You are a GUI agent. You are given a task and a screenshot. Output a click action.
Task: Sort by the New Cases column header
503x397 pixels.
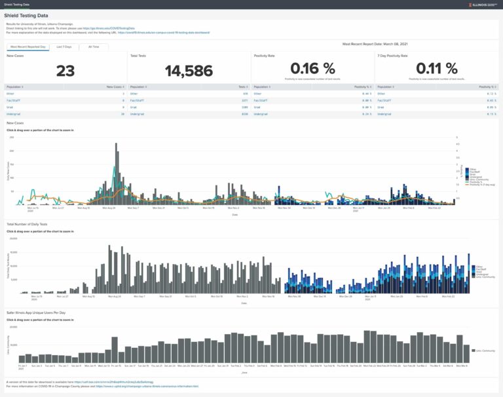coord(115,86)
